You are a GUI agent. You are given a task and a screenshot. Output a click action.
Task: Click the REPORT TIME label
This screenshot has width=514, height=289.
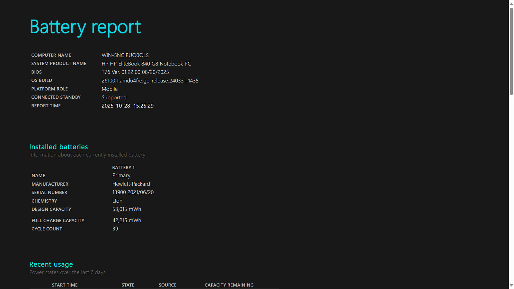click(x=46, y=106)
